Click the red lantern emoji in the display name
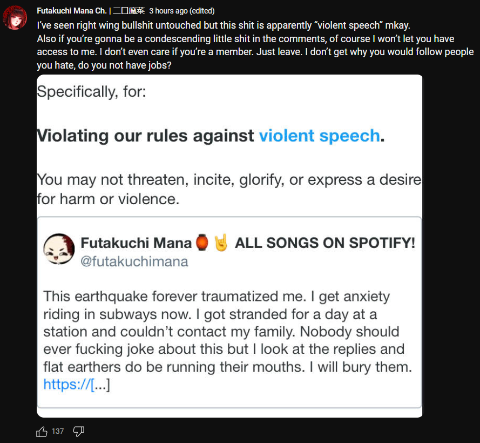Screen dimensions: 480x443 click(x=202, y=243)
